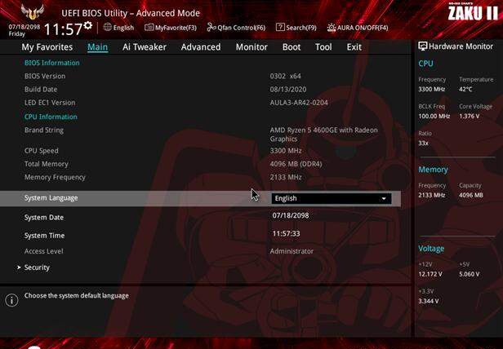The height and width of the screenshot is (349, 503).
Task: Click the Voltage section heading
Action: pyautogui.click(x=431, y=249)
